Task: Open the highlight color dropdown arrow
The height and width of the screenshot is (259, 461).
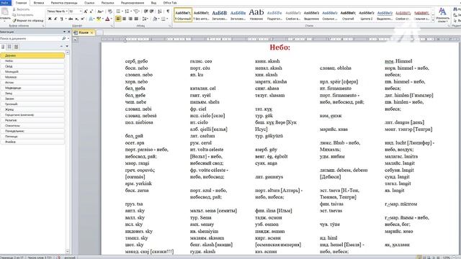Action: [102, 19]
